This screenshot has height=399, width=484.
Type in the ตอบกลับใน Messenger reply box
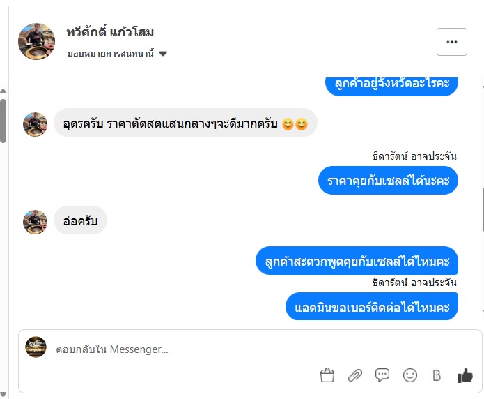pos(209,349)
